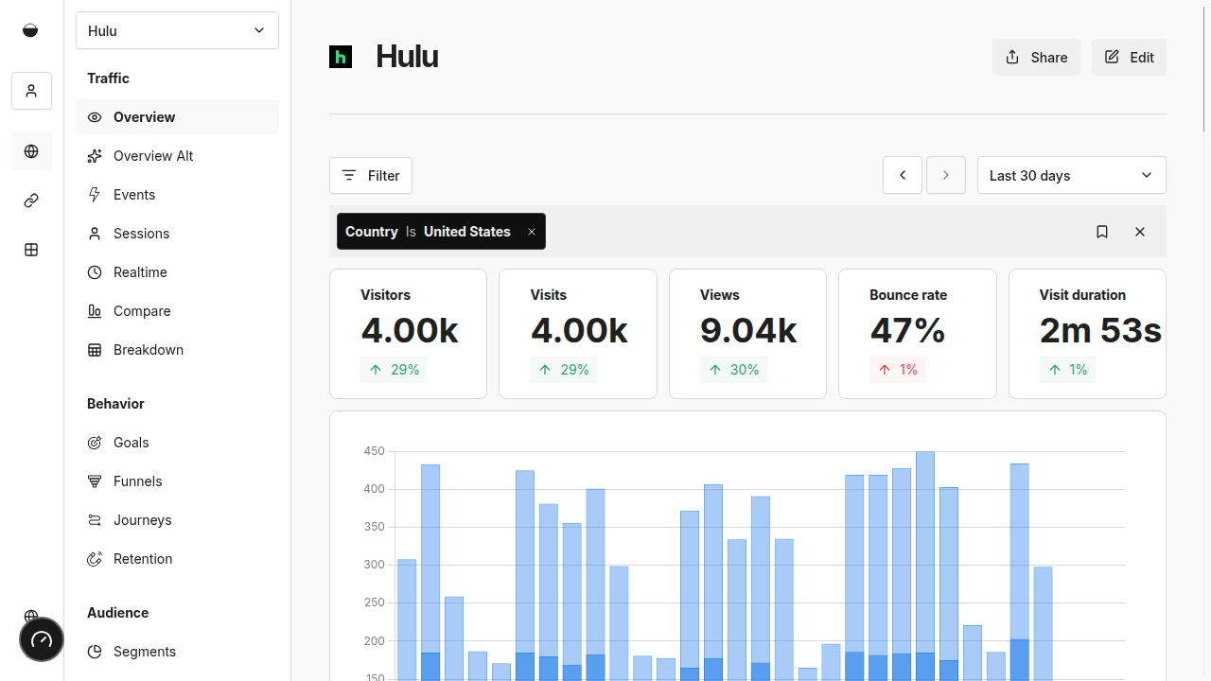1211x681 pixels.
Task: Open the Filter button
Action: [371, 176]
